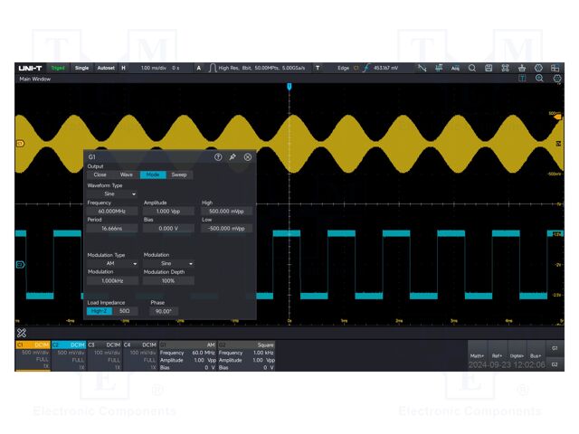Open the G2 Square generator info panel

247,355
